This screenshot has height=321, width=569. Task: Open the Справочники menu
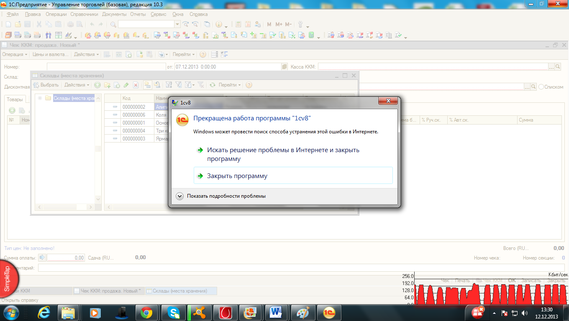click(x=84, y=14)
